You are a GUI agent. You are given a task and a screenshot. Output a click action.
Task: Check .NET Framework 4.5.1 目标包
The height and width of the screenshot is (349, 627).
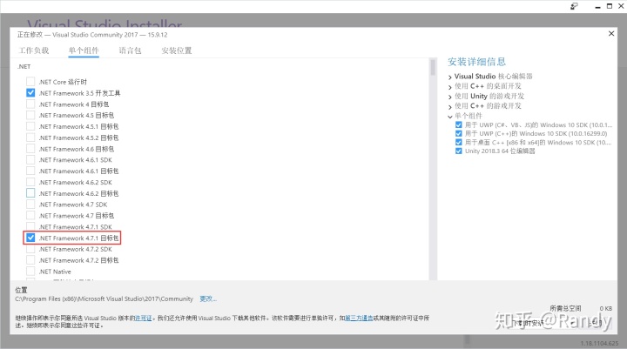(30, 126)
